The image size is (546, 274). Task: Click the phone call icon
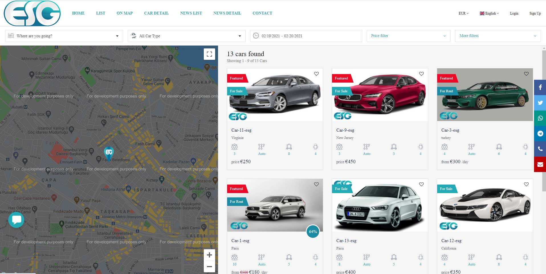pyautogui.click(x=540, y=149)
